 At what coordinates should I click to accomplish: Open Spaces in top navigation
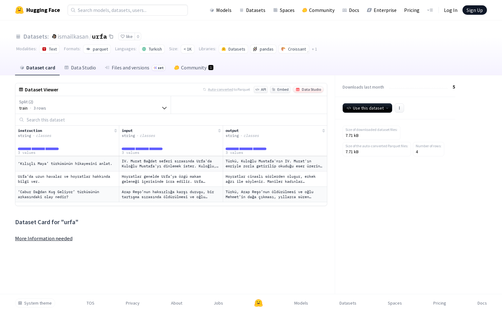(x=284, y=10)
